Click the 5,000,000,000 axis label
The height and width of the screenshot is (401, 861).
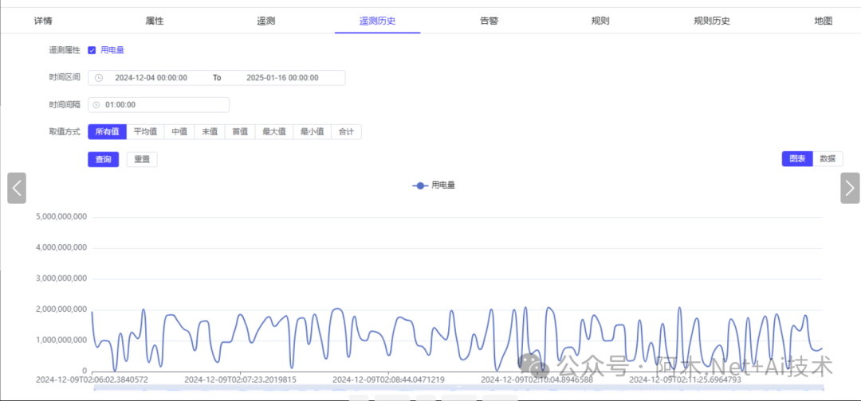(x=61, y=217)
